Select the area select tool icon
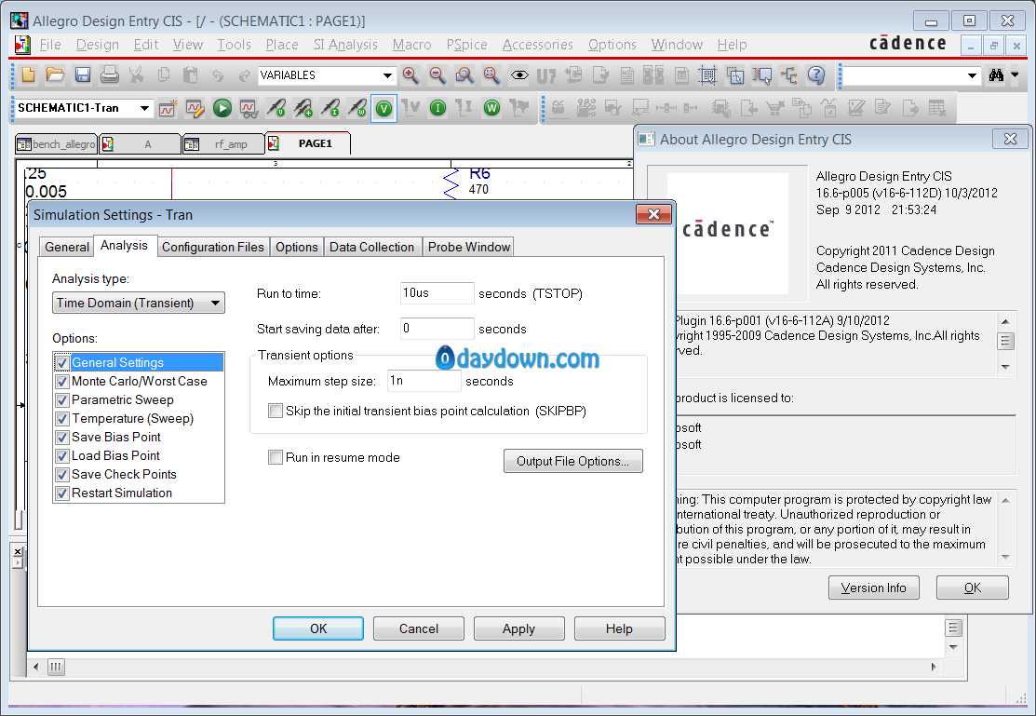The height and width of the screenshot is (716, 1036). coord(734,75)
